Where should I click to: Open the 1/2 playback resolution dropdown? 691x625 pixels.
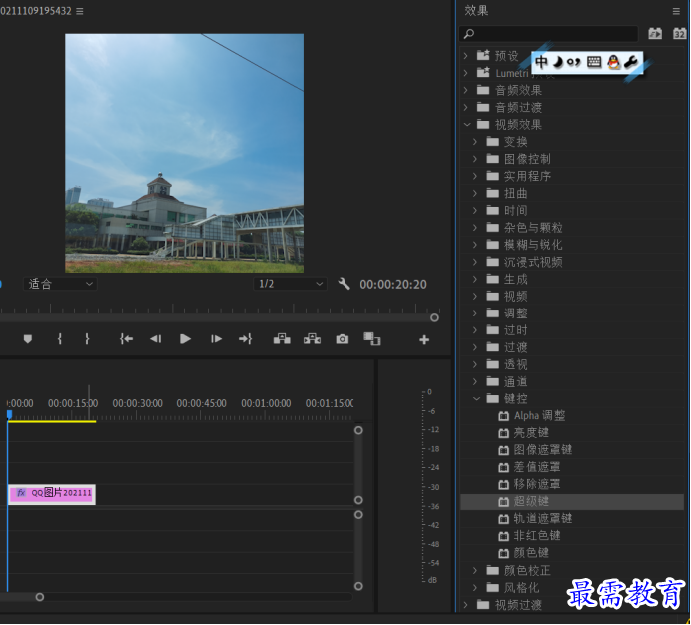coord(290,284)
